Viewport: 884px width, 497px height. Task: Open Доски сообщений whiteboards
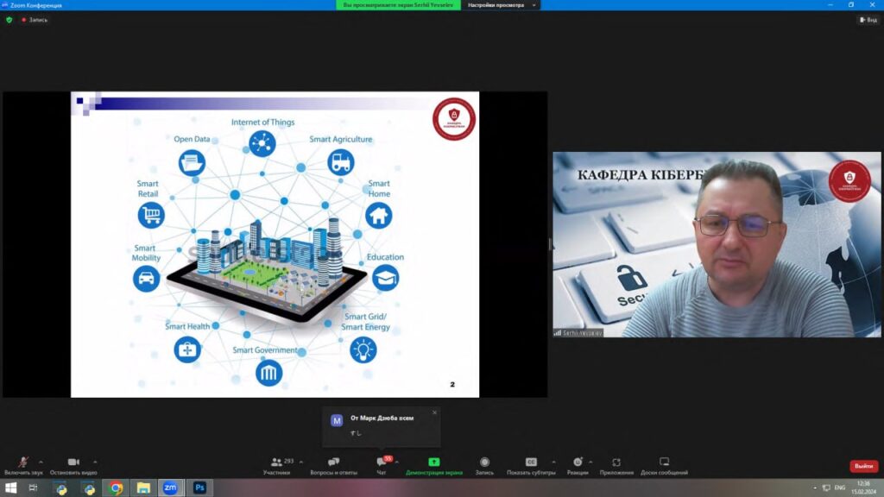tap(664, 463)
